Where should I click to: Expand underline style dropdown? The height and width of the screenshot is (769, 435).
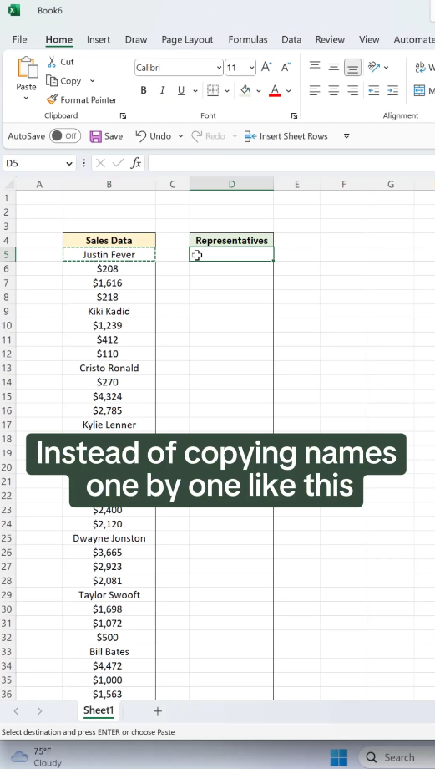pyautogui.click(x=195, y=91)
